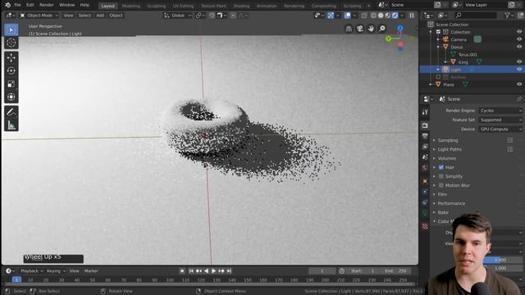Select the Move tool
The image size is (525, 295).
click(x=11, y=58)
